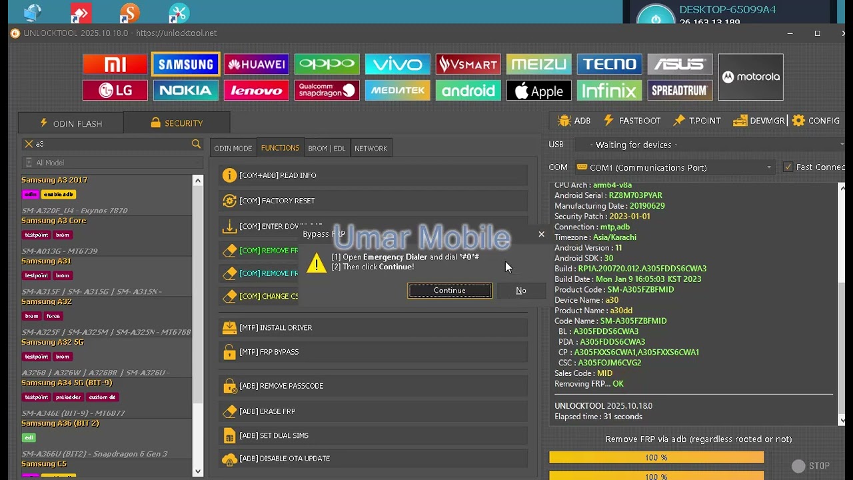Click the magnifier search icon
Image resolution: width=853 pixels, height=480 pixels.
[196, 144]
